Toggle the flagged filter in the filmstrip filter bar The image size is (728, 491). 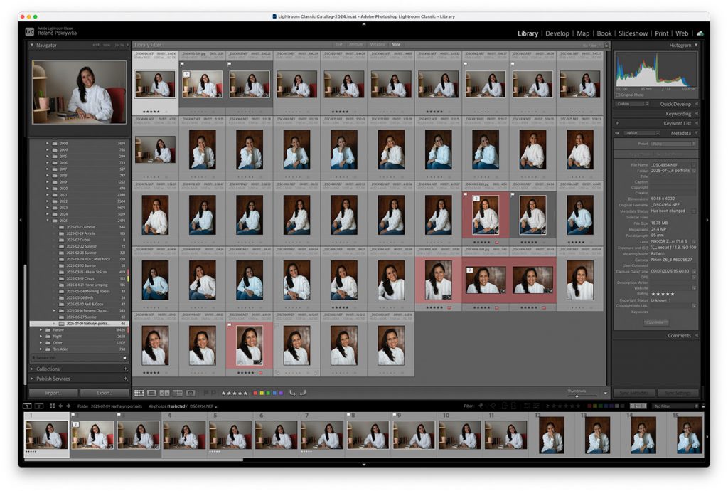pos(481,406)
